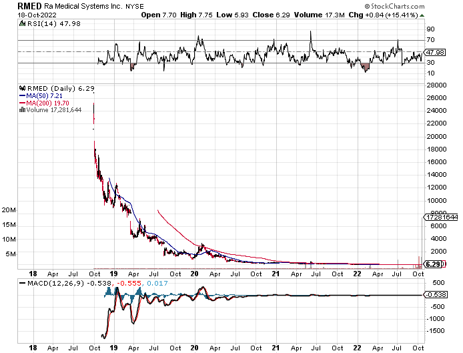Click the 'Volume 17,281,644' legend label
This screenshot has width=463, height=353.
tap(54, 110)
